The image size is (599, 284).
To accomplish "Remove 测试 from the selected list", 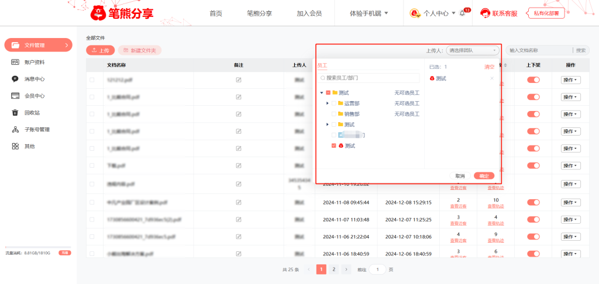I will pyautogui.click(x=492, y=78).
